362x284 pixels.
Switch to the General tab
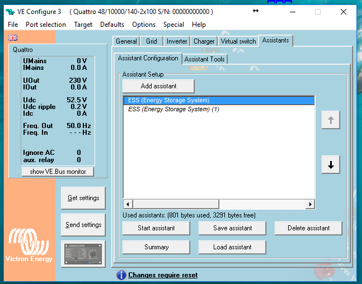[126, 41]
